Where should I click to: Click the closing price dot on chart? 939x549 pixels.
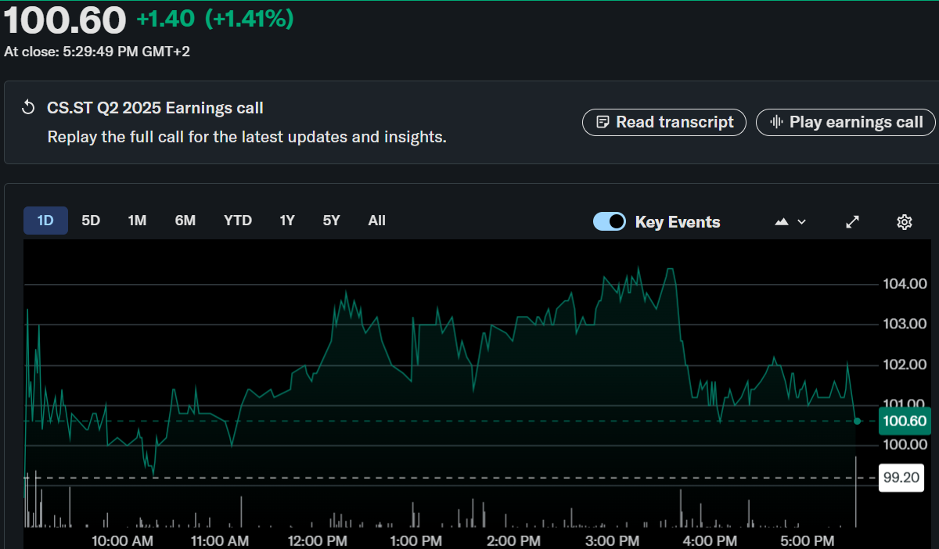coord(857,421)
